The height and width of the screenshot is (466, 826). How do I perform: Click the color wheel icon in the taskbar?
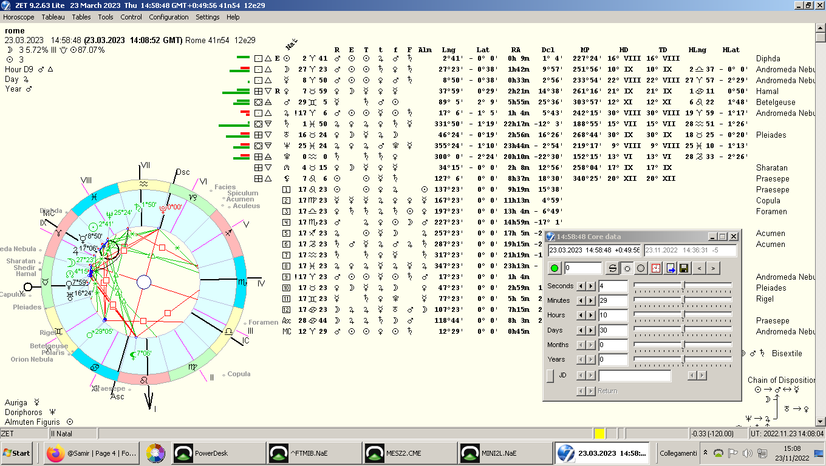pos(155,453)
